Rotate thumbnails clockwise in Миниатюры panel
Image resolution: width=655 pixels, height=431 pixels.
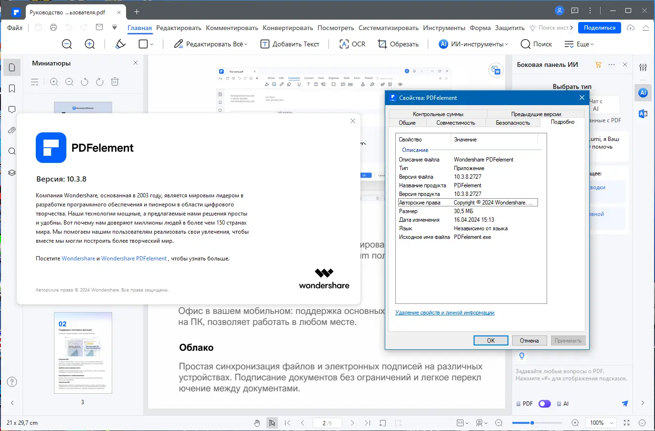100,82
